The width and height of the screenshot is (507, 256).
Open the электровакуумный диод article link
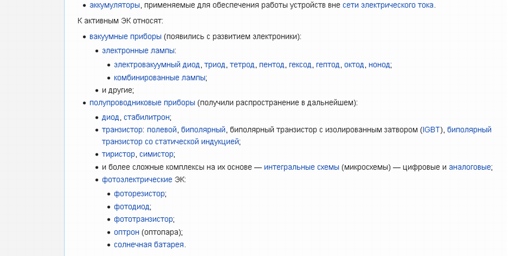(157, 65)
